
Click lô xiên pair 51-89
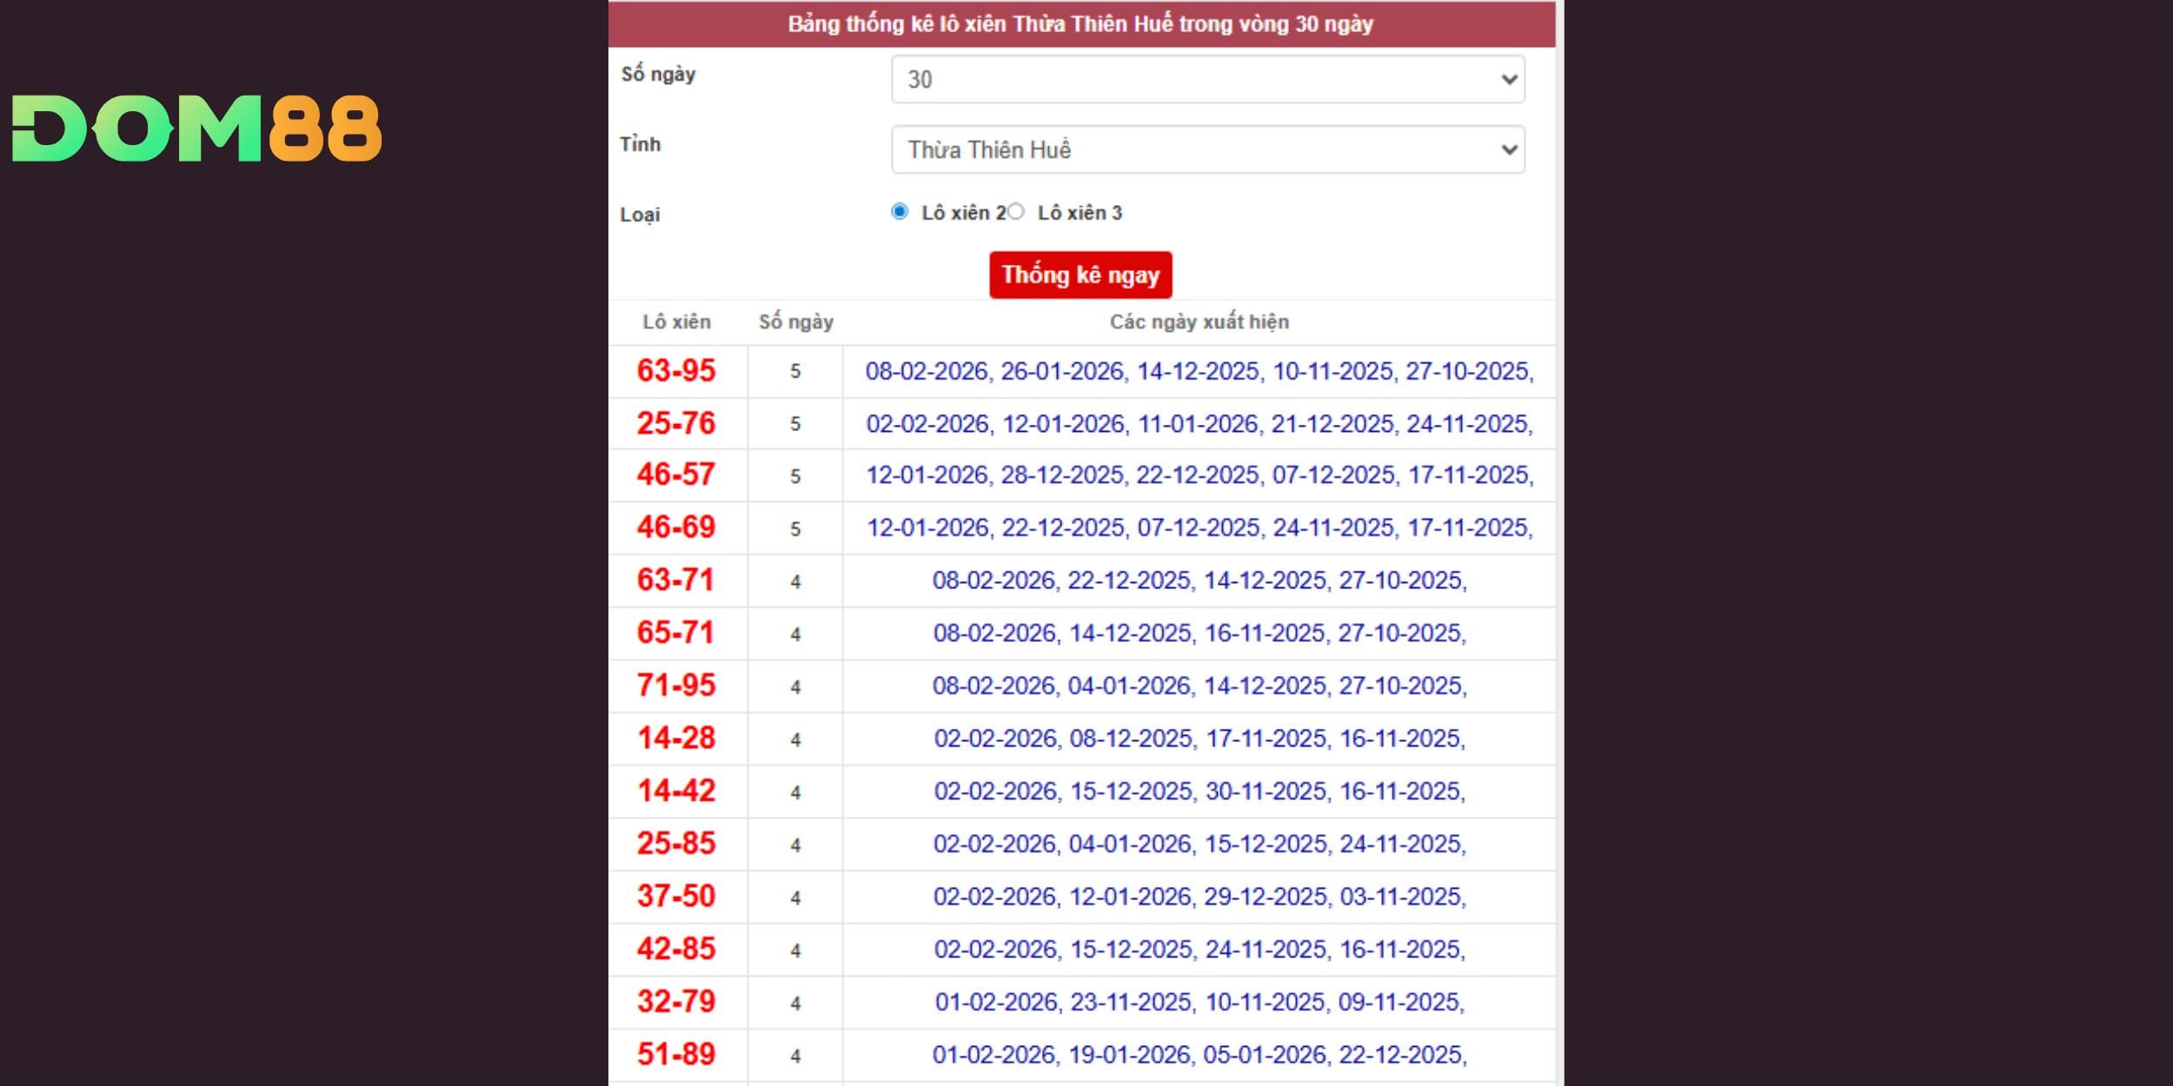click(x=676, y=1055)
